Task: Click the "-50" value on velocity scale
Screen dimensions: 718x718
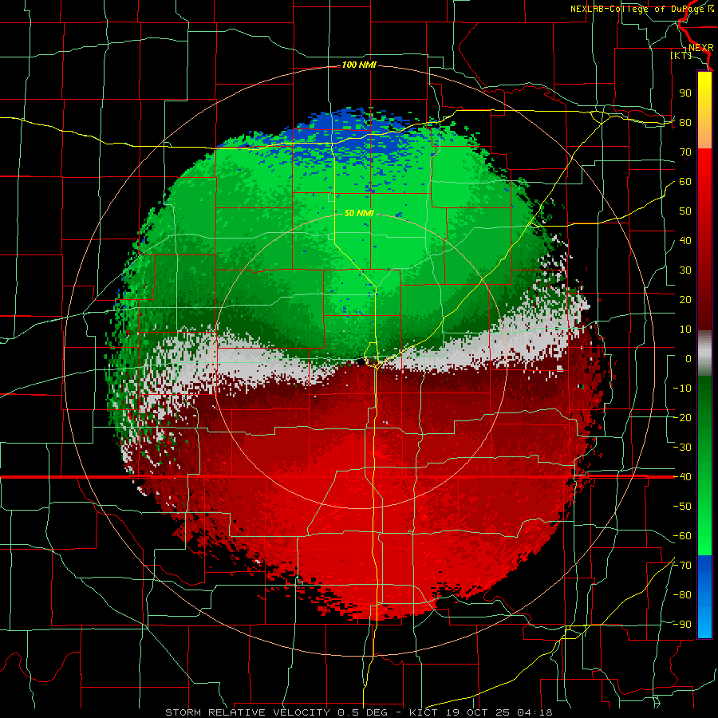Action: (x=682, y=507)
